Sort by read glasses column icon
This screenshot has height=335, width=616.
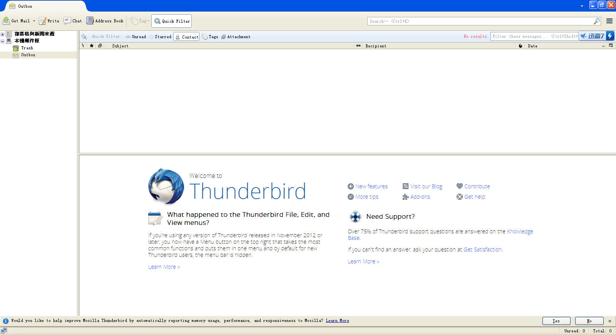tap(358, 46)
